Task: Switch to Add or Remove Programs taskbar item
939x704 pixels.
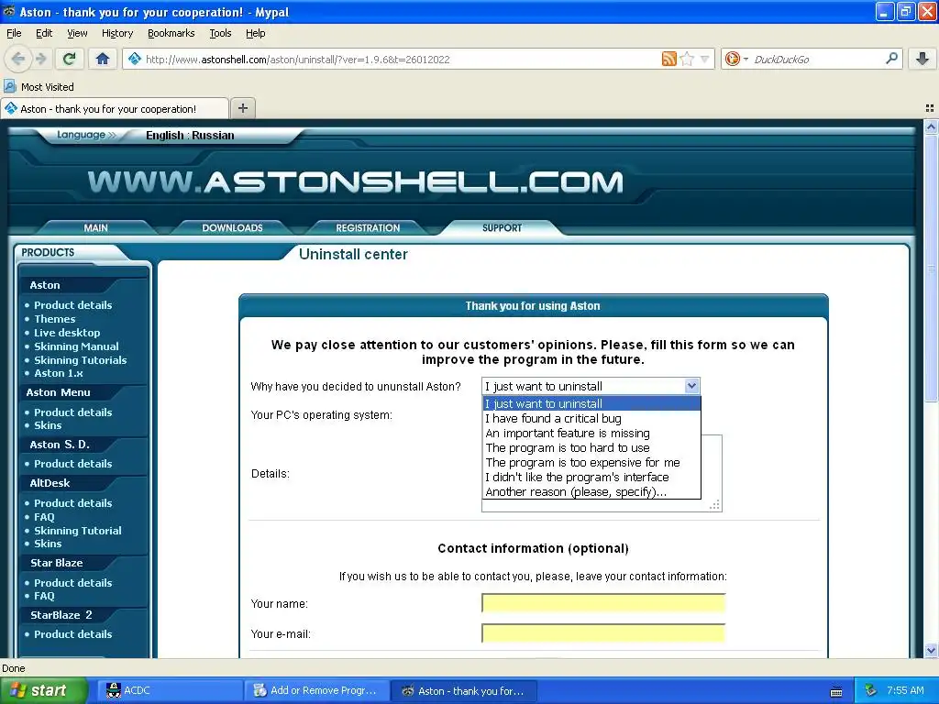Action: tap(316, 690)
